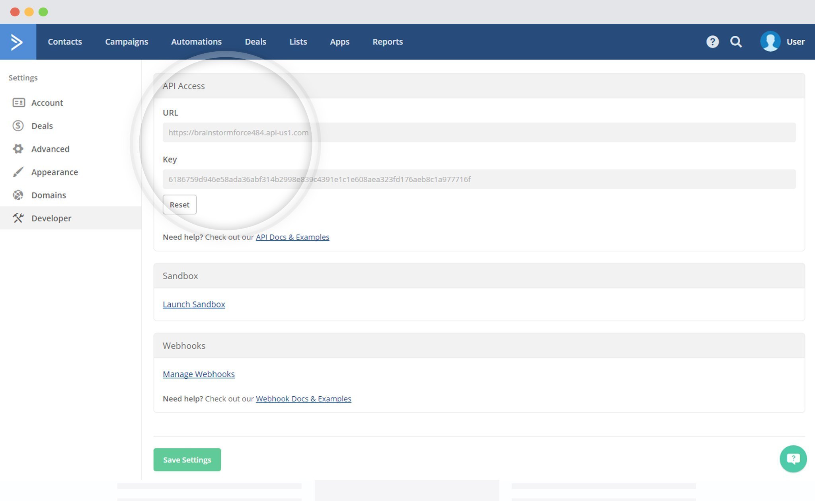Open Domains settings label
Screen dimensions: 815x501
click(49, 195)
